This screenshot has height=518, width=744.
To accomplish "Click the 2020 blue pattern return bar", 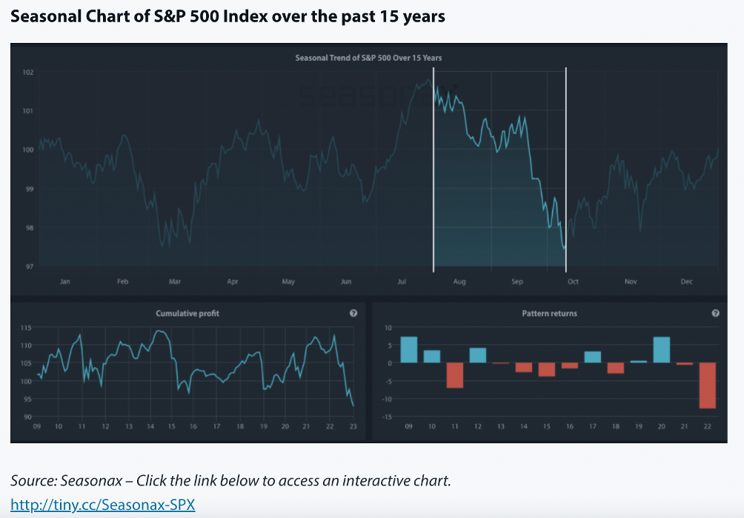I will 662,350.
